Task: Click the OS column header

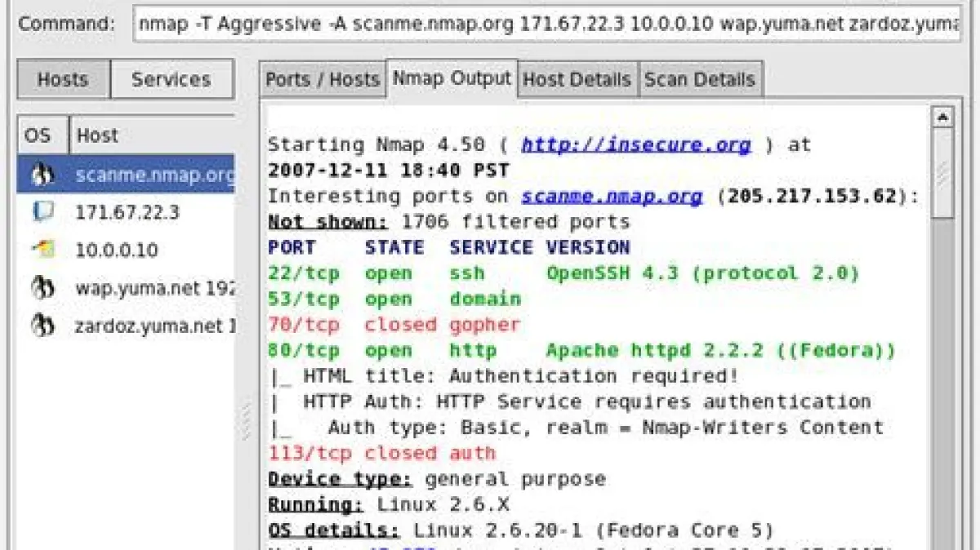Action: [38, 135]
